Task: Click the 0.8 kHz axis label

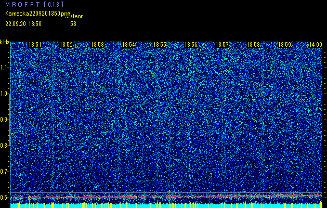Action: [4, 146]
